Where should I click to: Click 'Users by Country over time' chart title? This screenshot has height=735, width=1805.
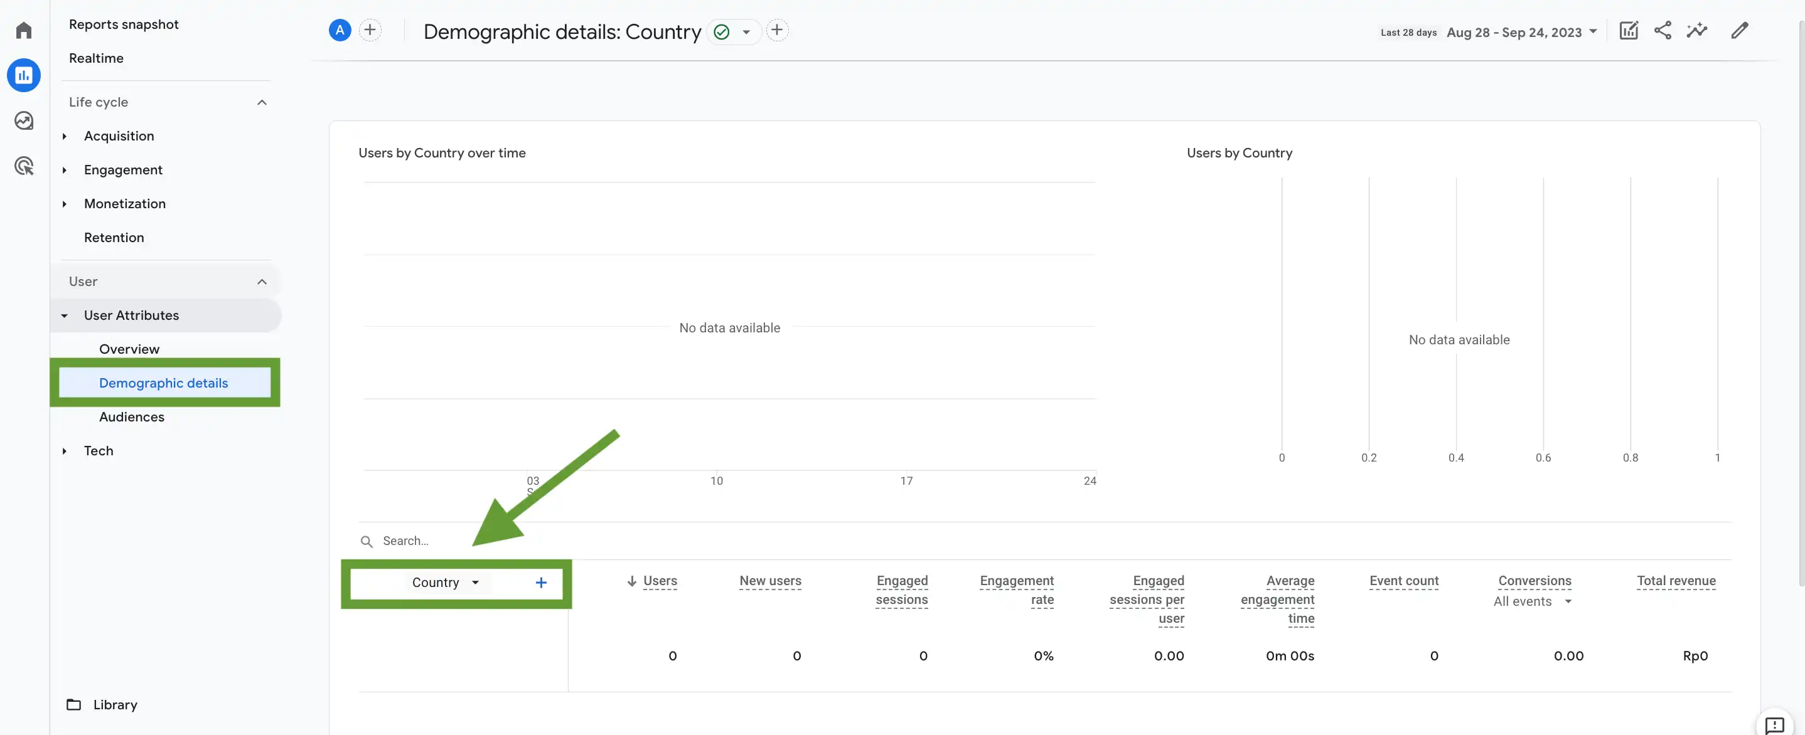pyautogui.click(x=442, y=152)
